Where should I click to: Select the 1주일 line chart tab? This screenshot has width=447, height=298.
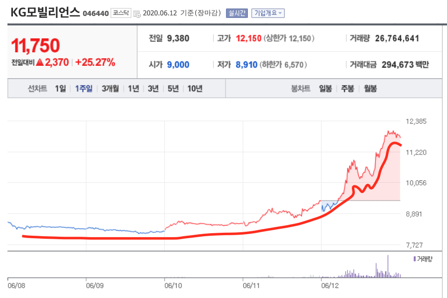coord(84,89)
